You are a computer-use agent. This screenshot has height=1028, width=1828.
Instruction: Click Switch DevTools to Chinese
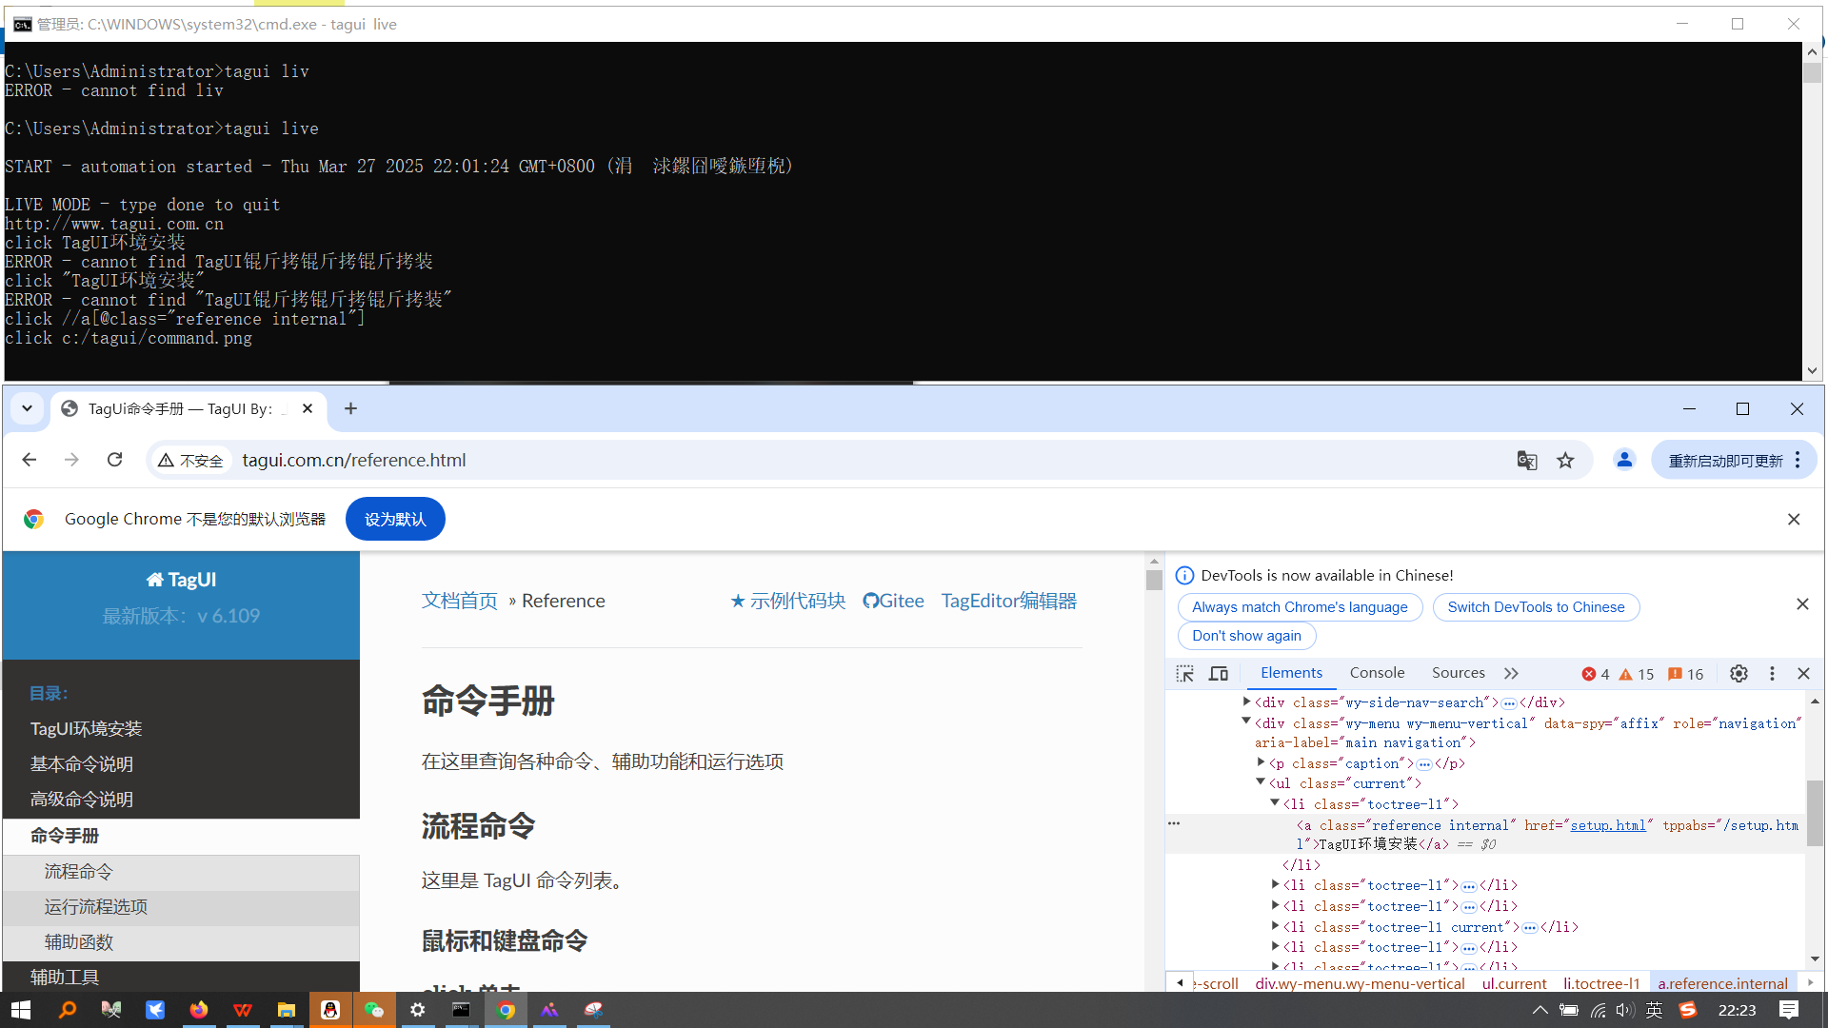point(1536,607)
